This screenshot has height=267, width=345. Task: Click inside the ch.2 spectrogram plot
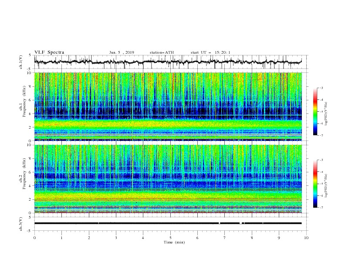tap(168, 179)
